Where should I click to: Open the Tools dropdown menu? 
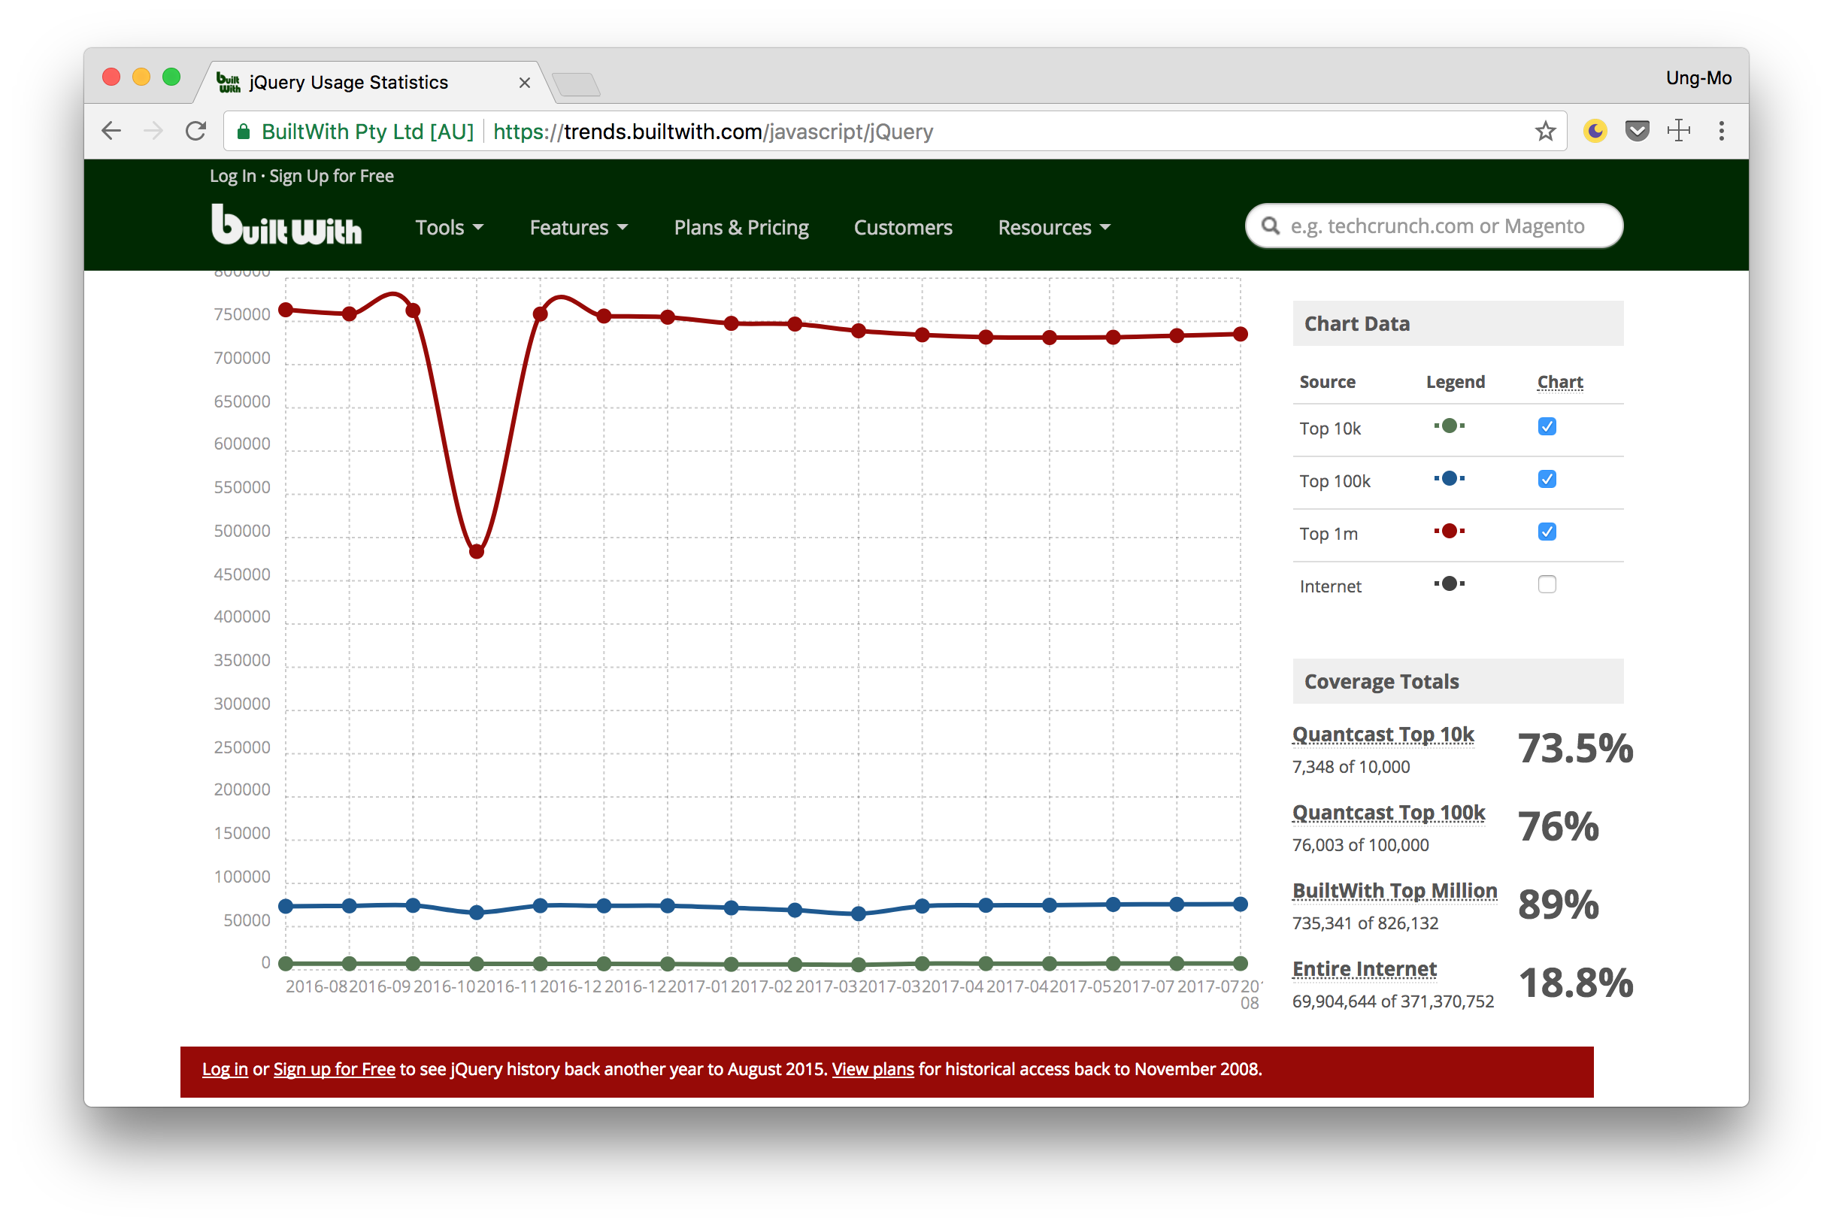tap(447, 226)
